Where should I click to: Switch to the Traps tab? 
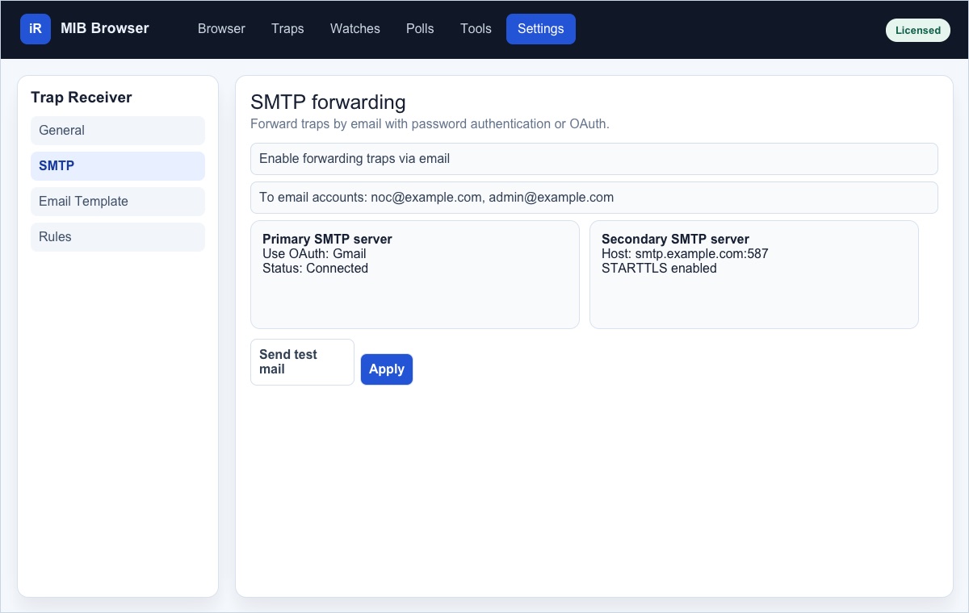(287, 29)
